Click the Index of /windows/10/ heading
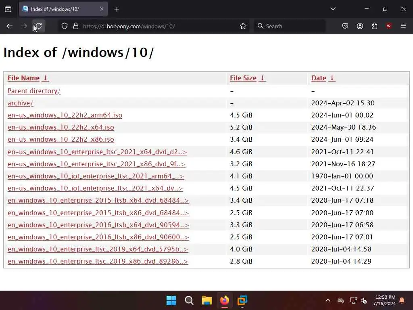 tap(79, 52)
